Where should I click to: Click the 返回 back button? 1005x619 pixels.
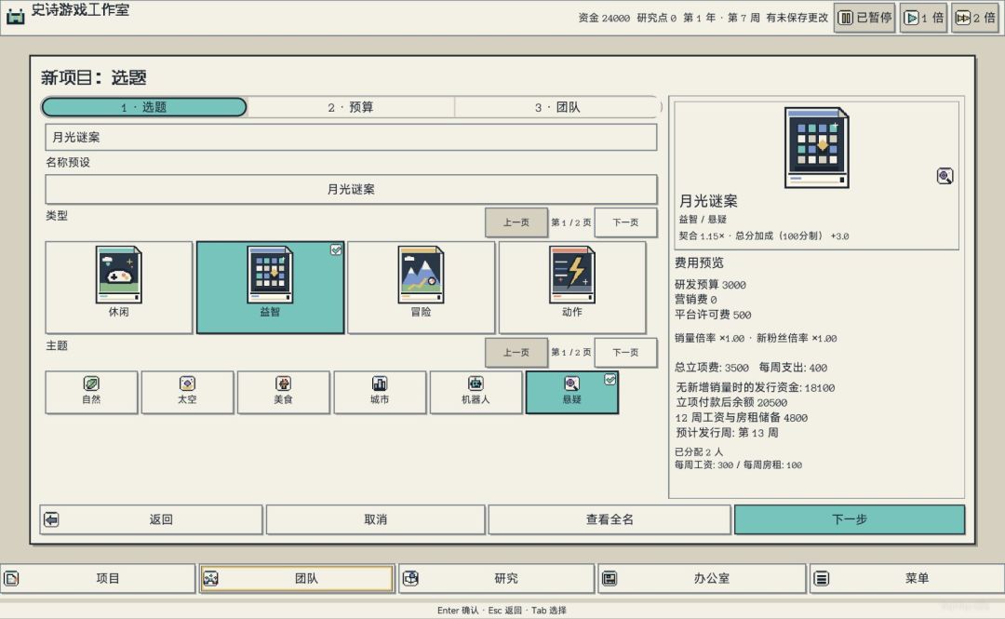(152, 519)
